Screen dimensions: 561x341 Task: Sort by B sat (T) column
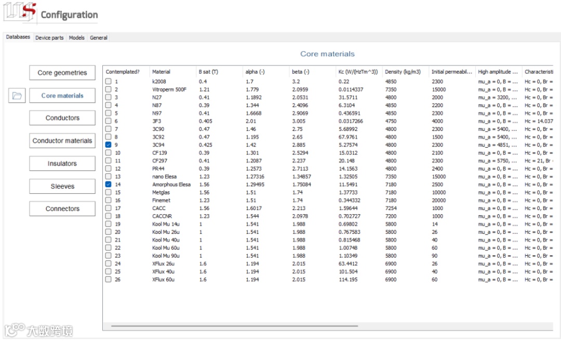(219, 72)
